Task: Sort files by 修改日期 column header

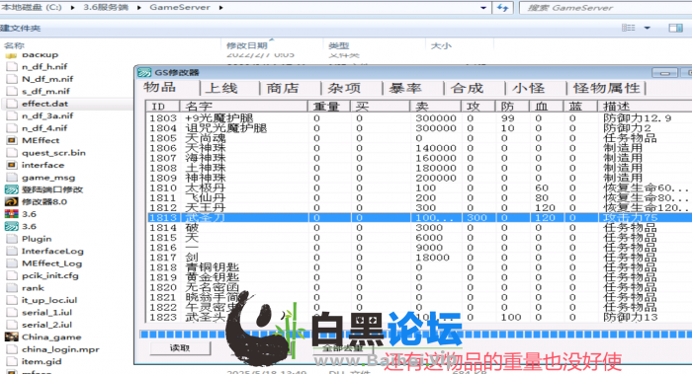Action: click(x=272, y=45)
